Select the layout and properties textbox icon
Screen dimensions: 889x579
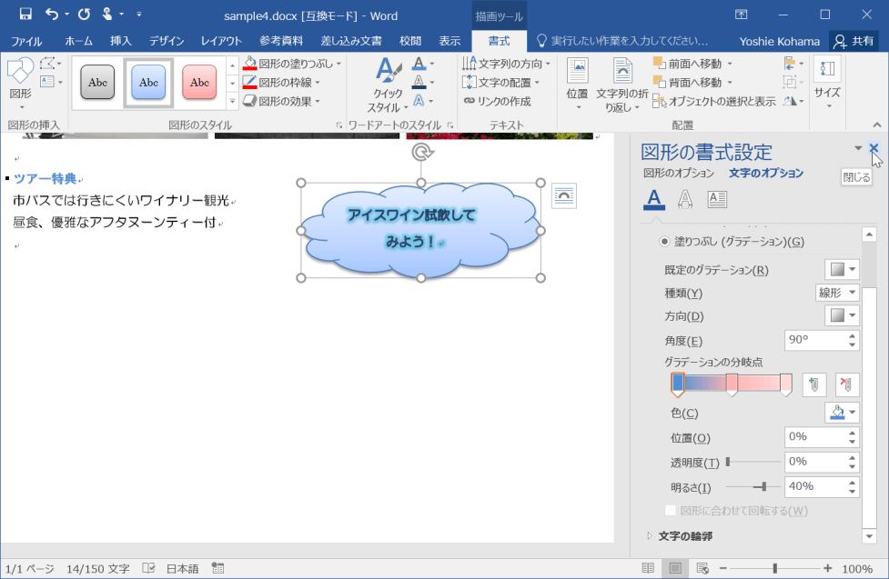(x=717, y=199)
